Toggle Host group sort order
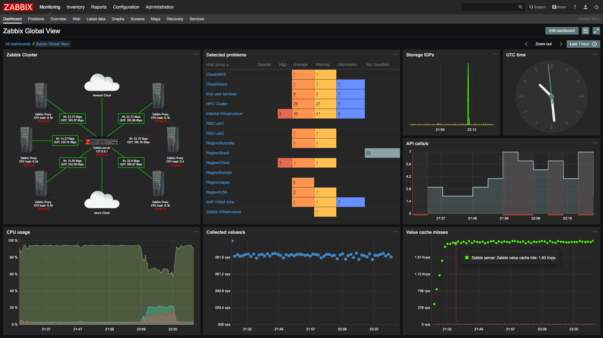The width and height of the screenshot is (603, 338). coord(217,64)
